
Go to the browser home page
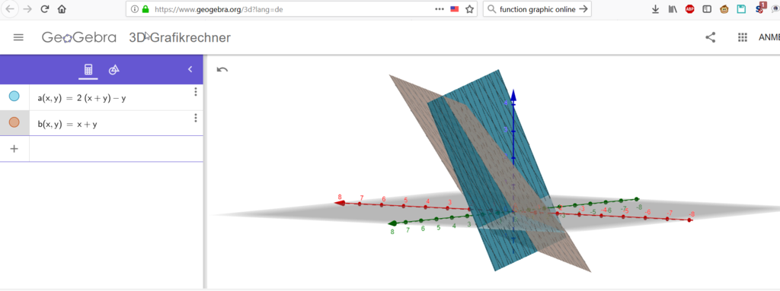tap(61, 9)
